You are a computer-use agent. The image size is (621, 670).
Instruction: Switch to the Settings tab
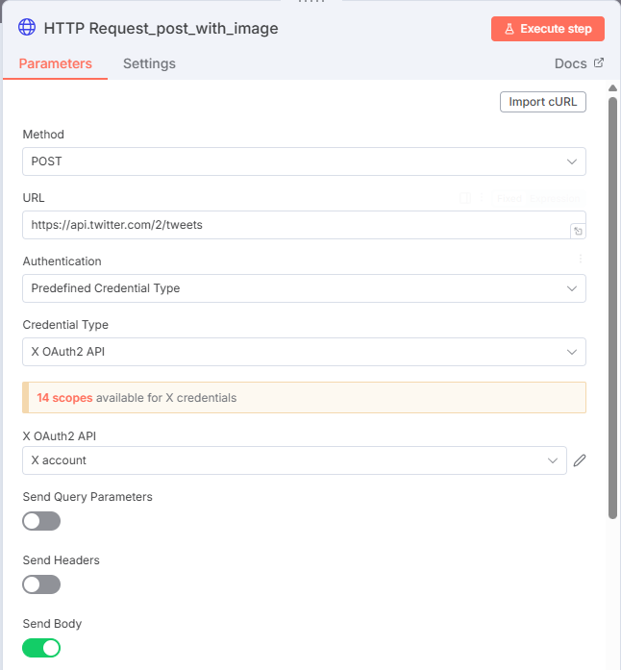pyautogui.click(x=149, y=63)
